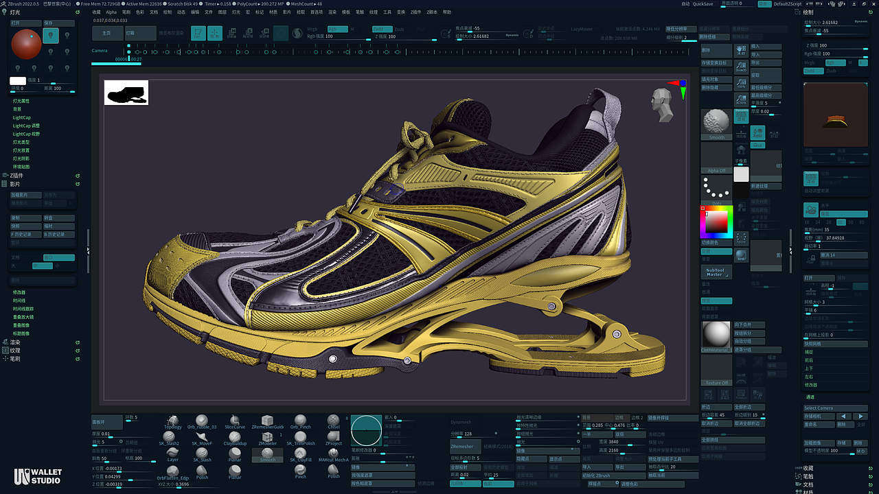Select the Topology brush

pos(173,421)
